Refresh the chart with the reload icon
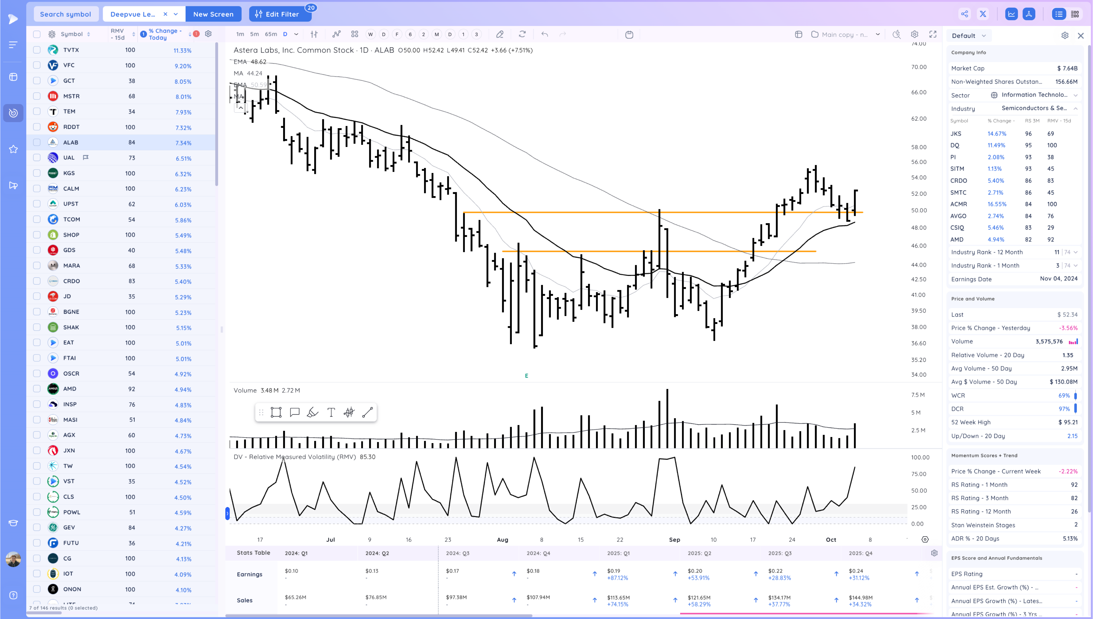The height and width of the screenshot is (619, 1093). pos(522,34)
